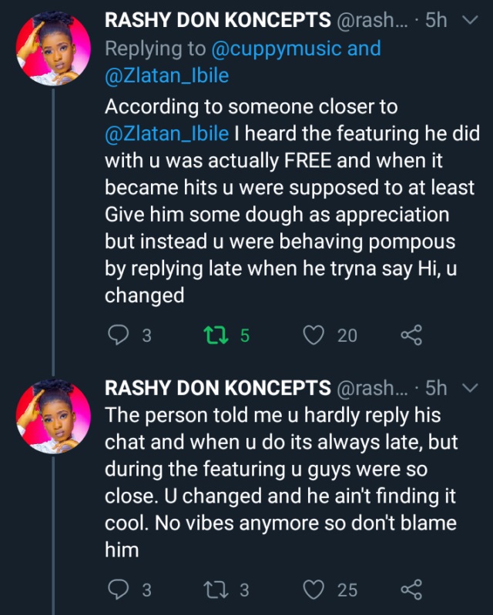Like the first tweet with 20 likes
This screenshot has width=493, height=615.
(x=314, y=334)
